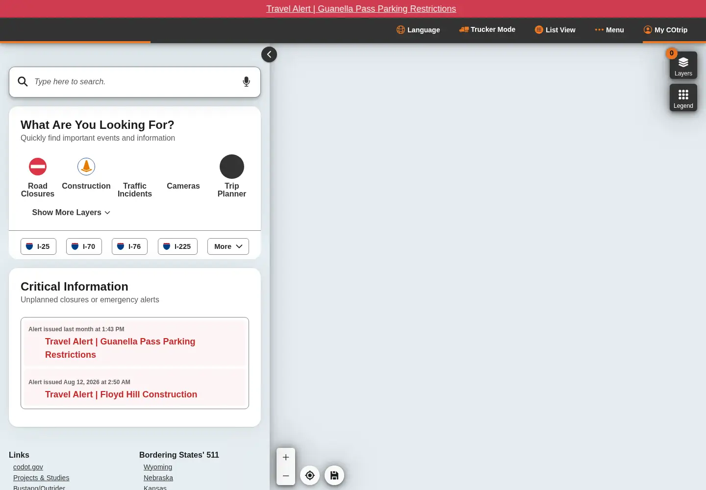This screenshot has width=706, height=490.
Task: Toggle the Construction cone layer icon
Action: (x=86, y=167)
